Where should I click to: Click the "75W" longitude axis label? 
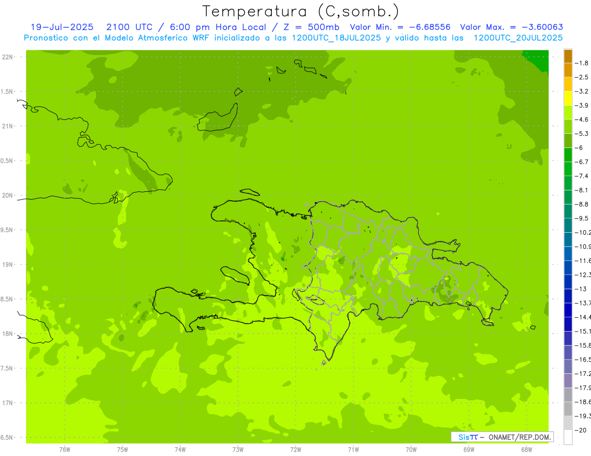(123, 450)
